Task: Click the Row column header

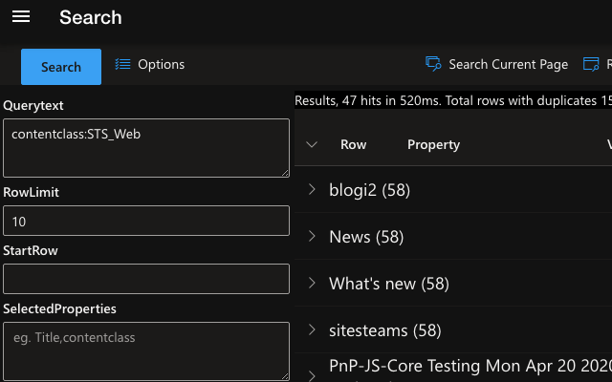Action: click(353, 144)
